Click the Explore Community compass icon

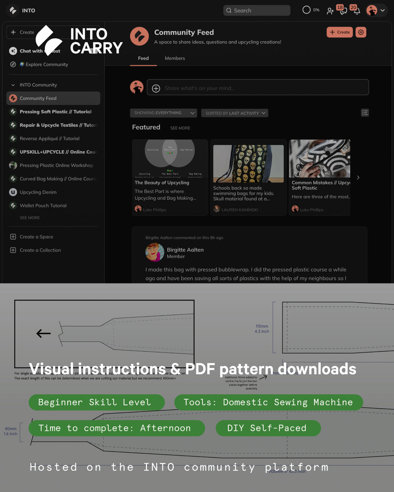pyautogui.click(x=13, y=65)
